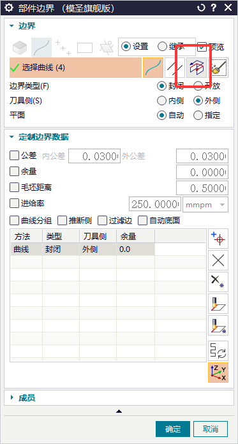The height and width of the screenshot is (444, 238).
Task: Toggle the 预览 checkbox
Action: 202,47
